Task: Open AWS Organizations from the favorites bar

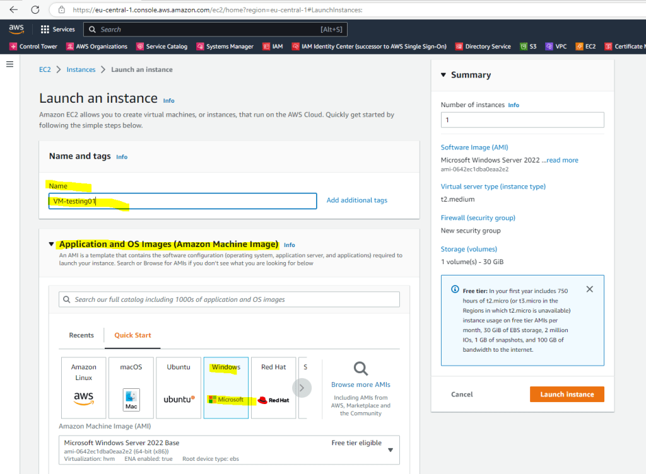Action: pyautogui.click(x=97, y=47)
